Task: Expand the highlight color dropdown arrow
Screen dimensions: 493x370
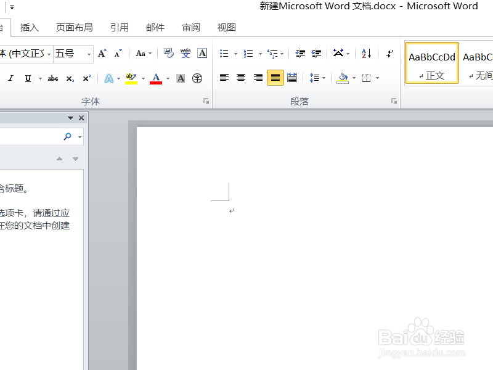Action: click(x=143, y=78)
